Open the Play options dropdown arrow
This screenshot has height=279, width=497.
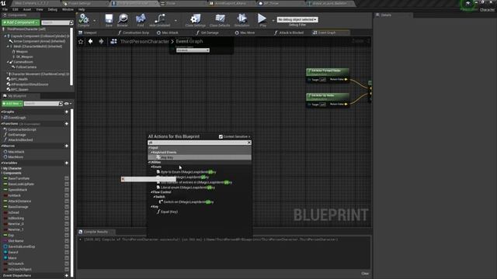tap(273, 21)
